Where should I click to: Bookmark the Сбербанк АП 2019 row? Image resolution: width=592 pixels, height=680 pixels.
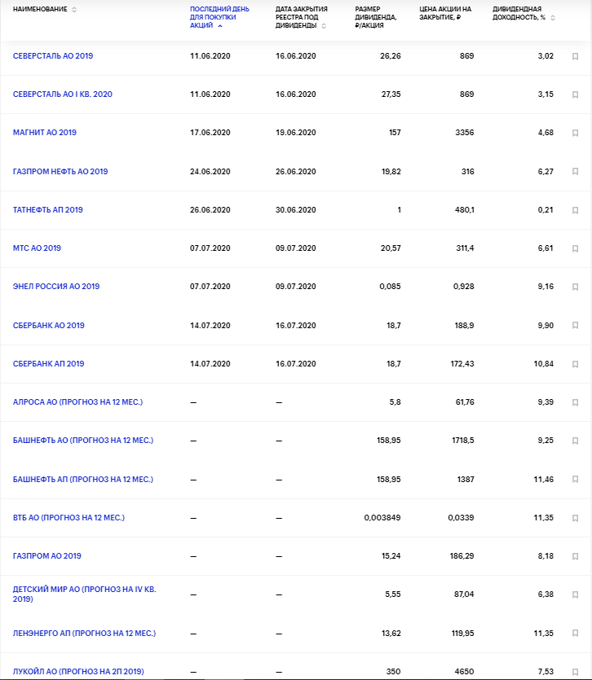click(575, 364)
